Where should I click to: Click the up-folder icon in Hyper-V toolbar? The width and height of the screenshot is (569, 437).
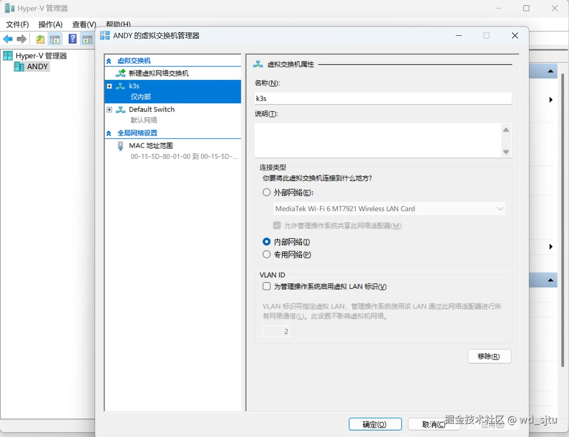[x=40, y=39]
